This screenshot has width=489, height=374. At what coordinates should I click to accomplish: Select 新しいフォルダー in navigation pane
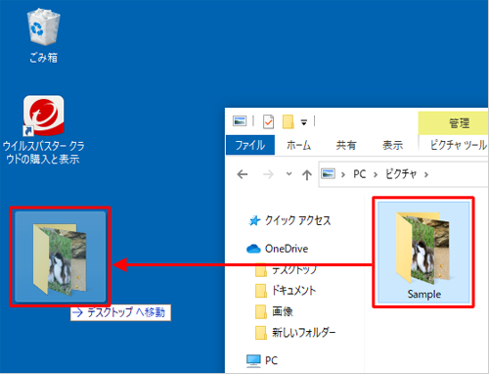tap(295, 333)
